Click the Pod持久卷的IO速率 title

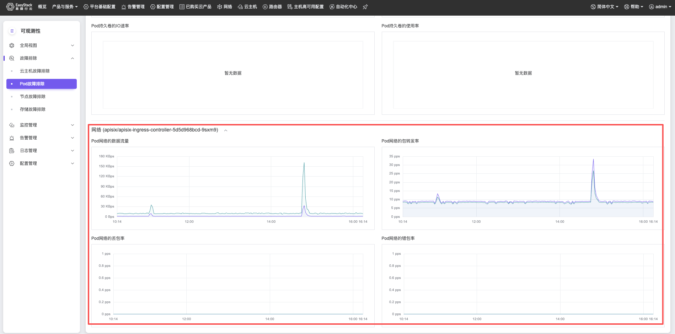click(x=110, y=26)
